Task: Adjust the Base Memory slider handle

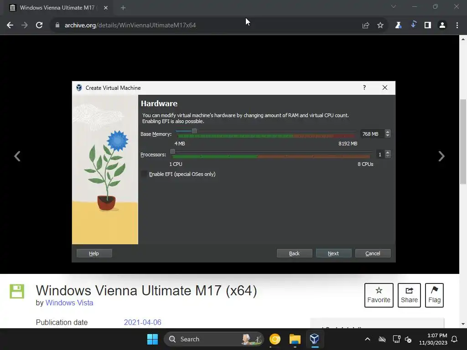Action: [194, 131]
